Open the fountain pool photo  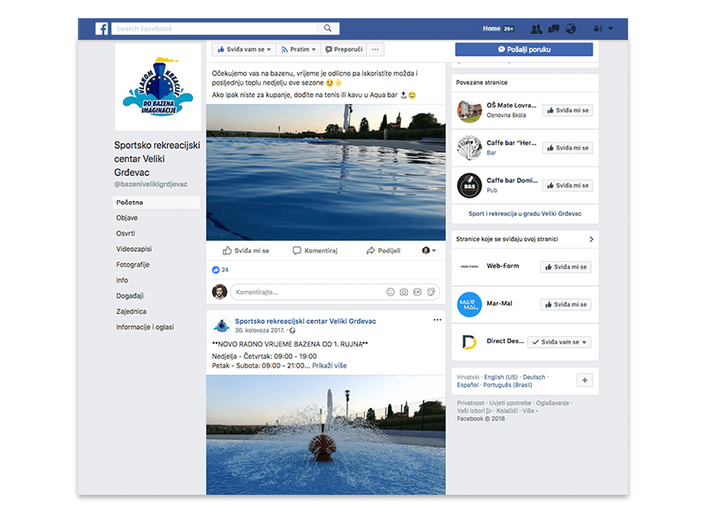tap(326, 435)
